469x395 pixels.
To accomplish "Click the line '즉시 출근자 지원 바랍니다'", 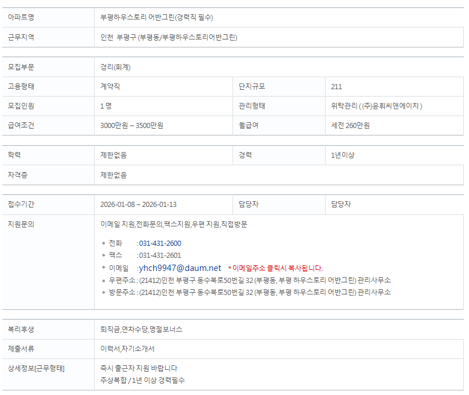I will (139, 368).
